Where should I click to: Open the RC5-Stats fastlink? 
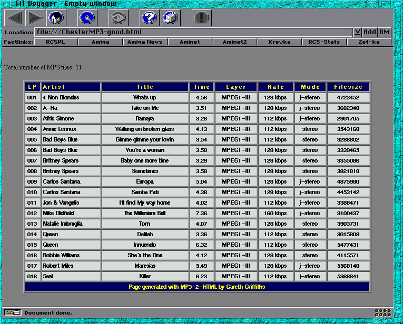pyautogui.click(x=324, y=42)
